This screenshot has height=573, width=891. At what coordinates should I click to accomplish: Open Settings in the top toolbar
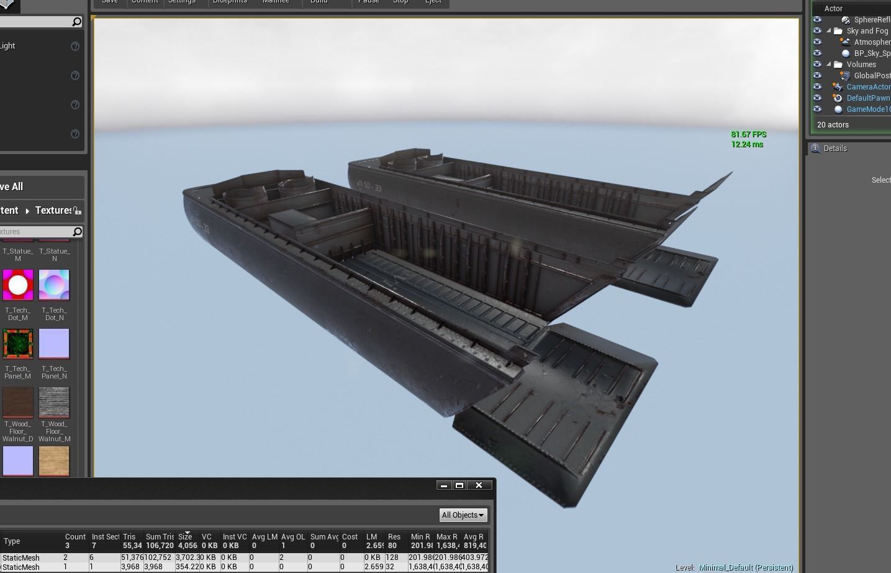[182, 2]
